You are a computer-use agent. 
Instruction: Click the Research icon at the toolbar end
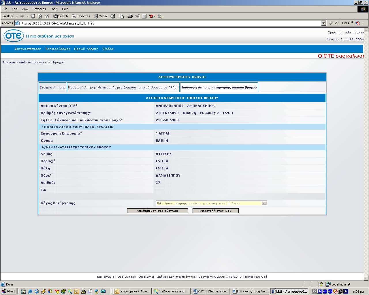coord(160,16)
